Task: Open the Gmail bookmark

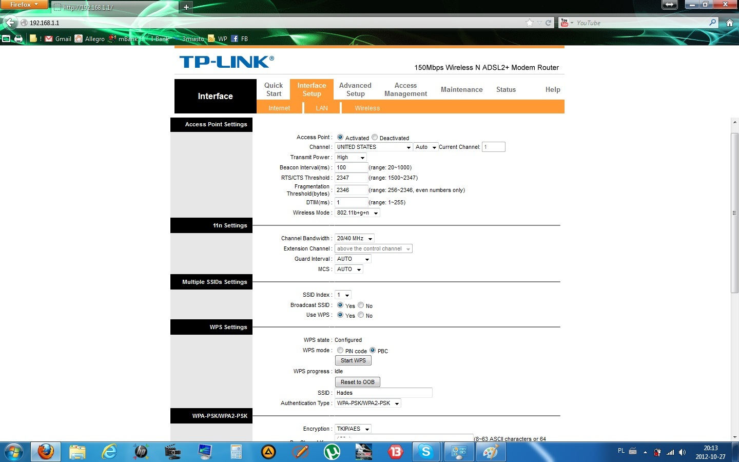Action: [x=58, y=38]
